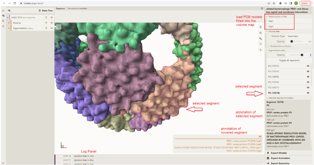
Task: Open the wrench settings tool in viewport
Action: [260, 38]
